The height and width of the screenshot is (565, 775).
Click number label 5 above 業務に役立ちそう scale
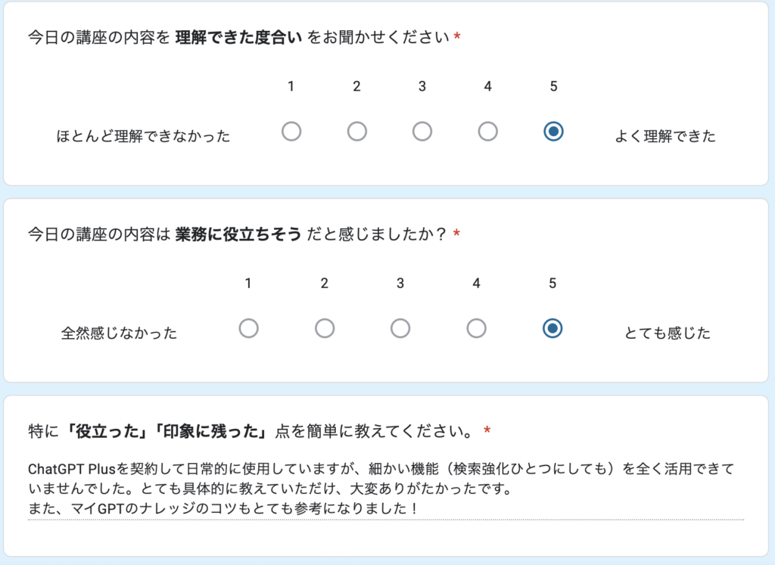552,284
